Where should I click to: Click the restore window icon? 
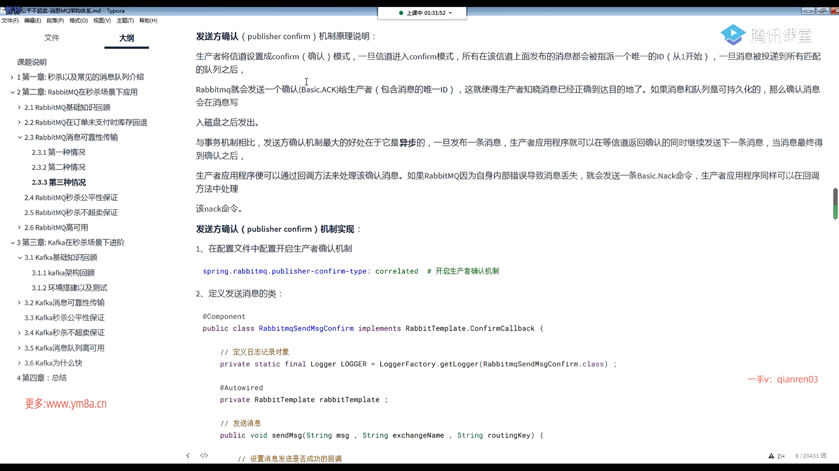coord(822,11)
